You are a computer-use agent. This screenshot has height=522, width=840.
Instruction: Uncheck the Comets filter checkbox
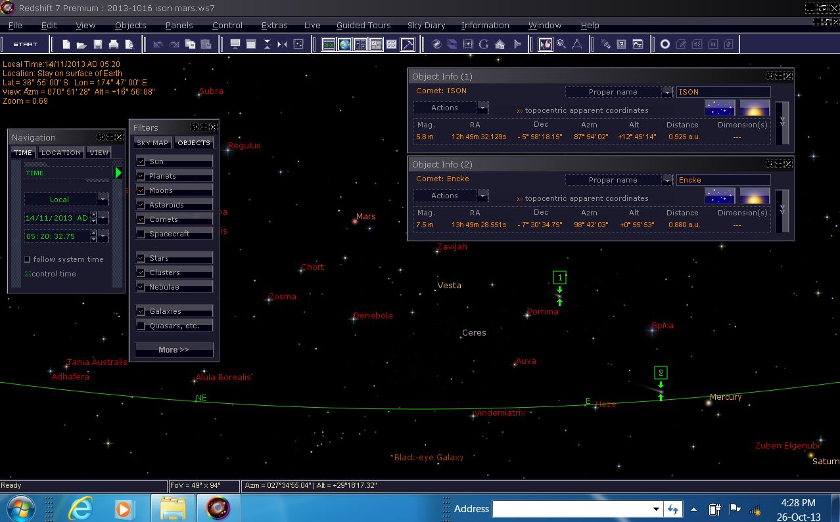pos(141,219)
